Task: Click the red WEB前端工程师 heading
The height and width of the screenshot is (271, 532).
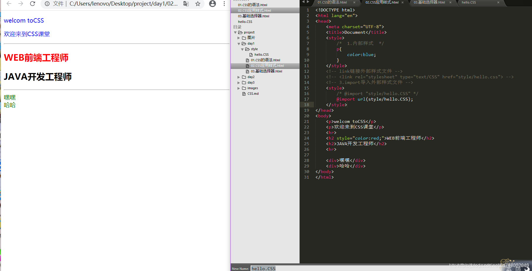Action: tap(36, 57)
